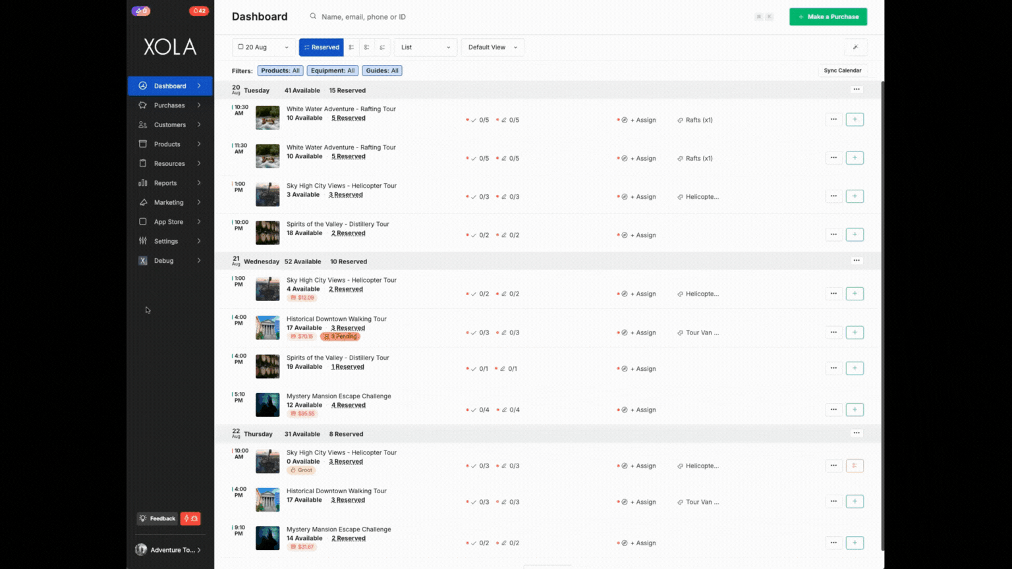
Task: Add booking to 10:30 AM Rafting Tour
Action: (855, 119)
